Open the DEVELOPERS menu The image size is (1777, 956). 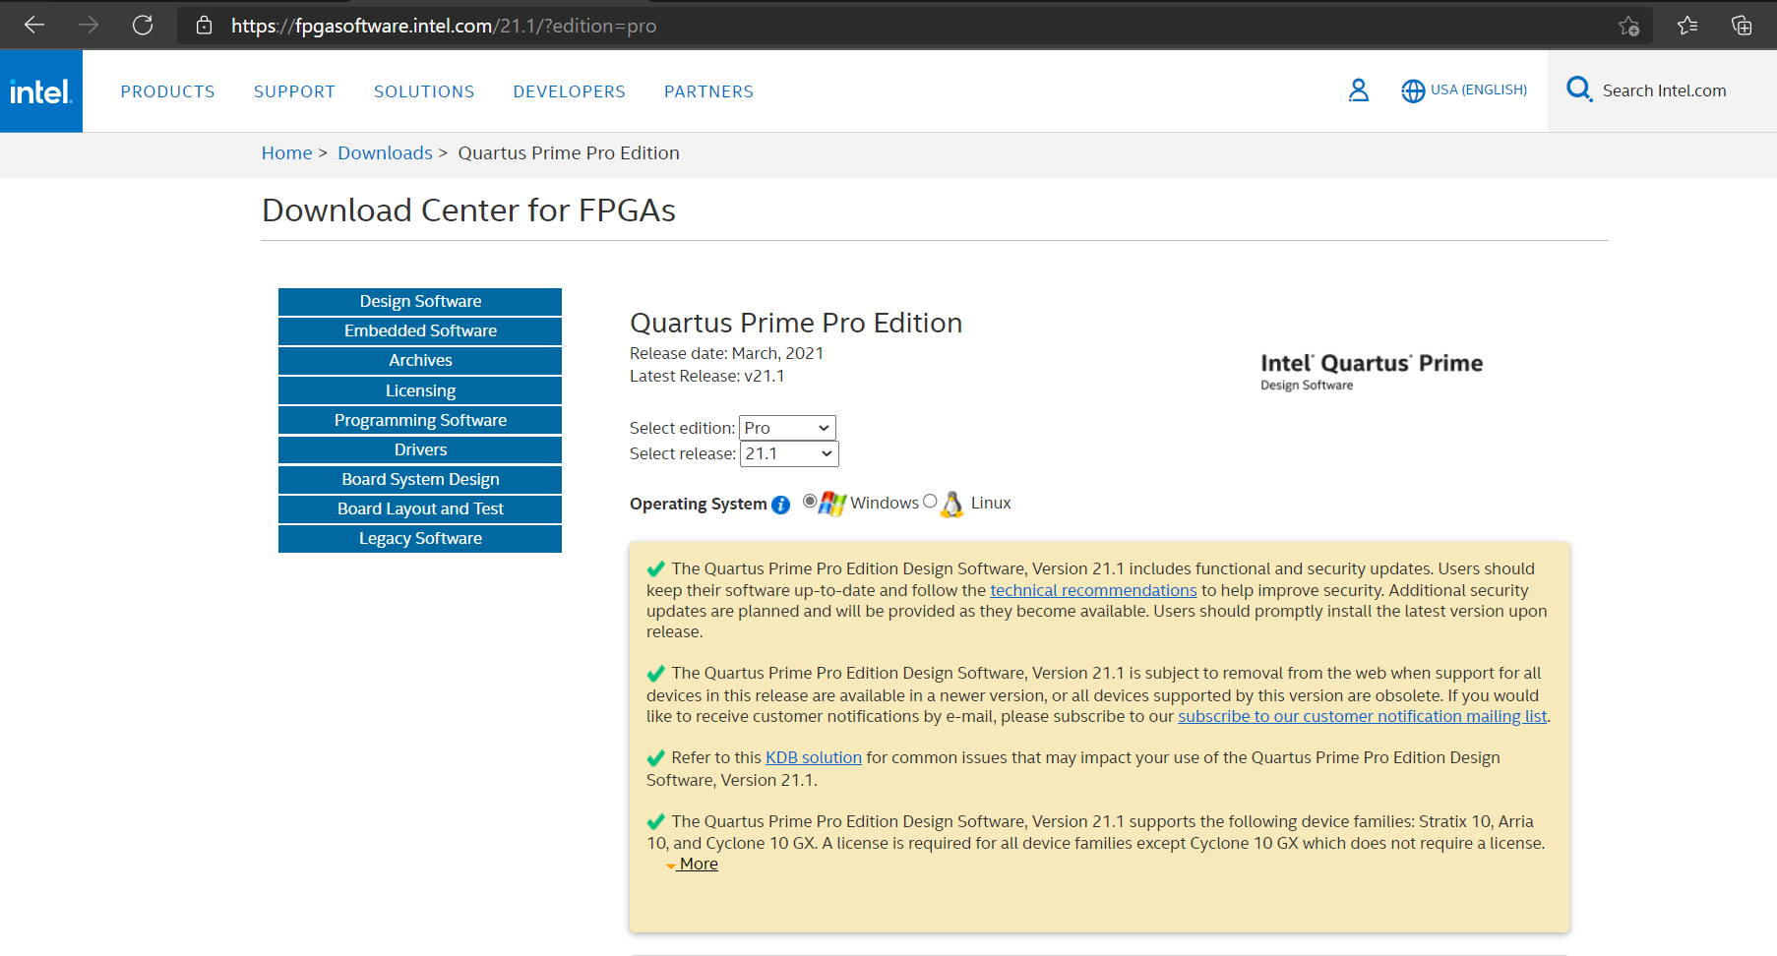click(569, 90)
